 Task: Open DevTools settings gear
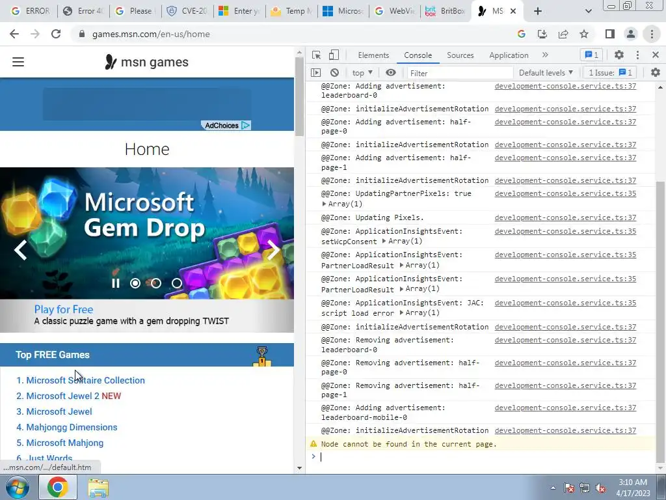click(x=619, y=55)
